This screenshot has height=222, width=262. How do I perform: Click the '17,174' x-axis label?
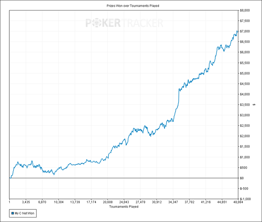pyautogui.click(x=91, y=202)
